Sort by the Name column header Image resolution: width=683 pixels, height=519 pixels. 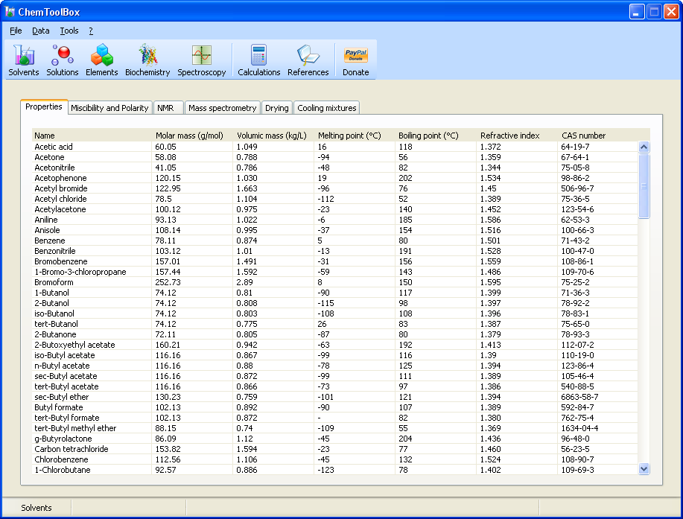(92, 136)
